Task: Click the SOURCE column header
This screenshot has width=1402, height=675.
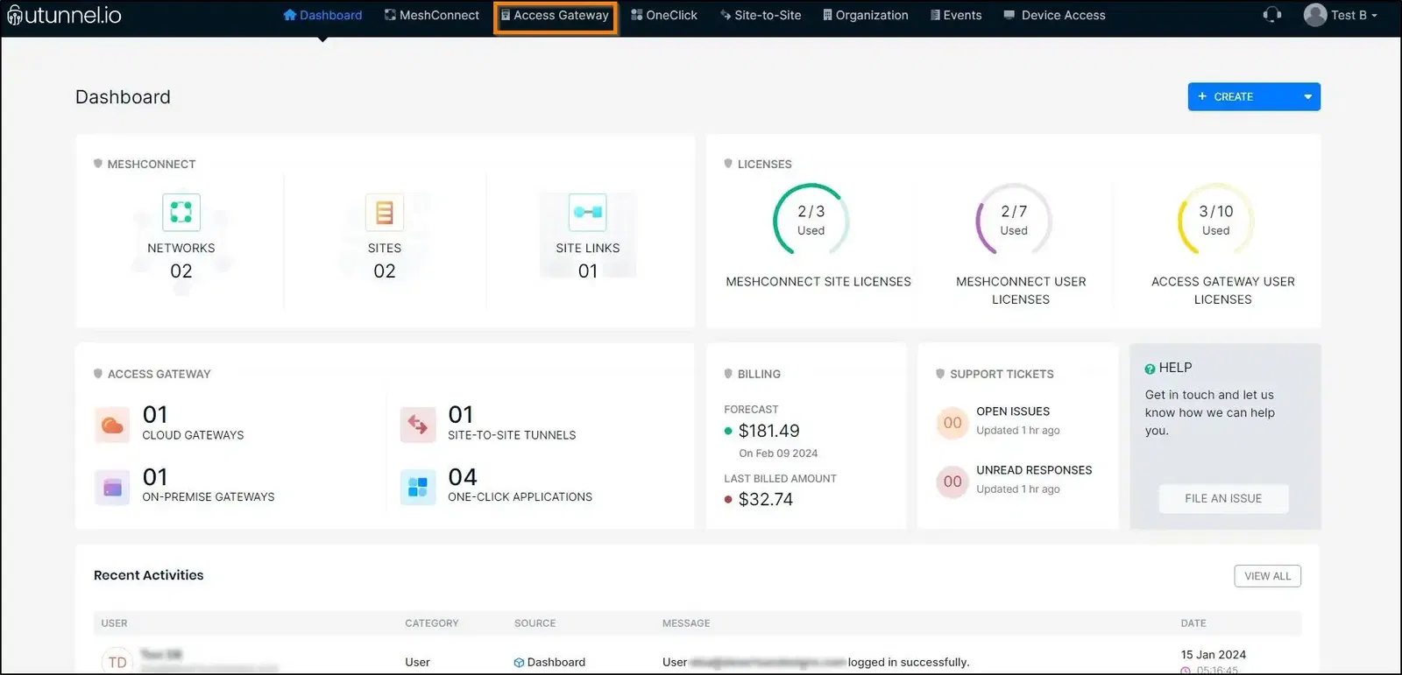Action: 535,623
